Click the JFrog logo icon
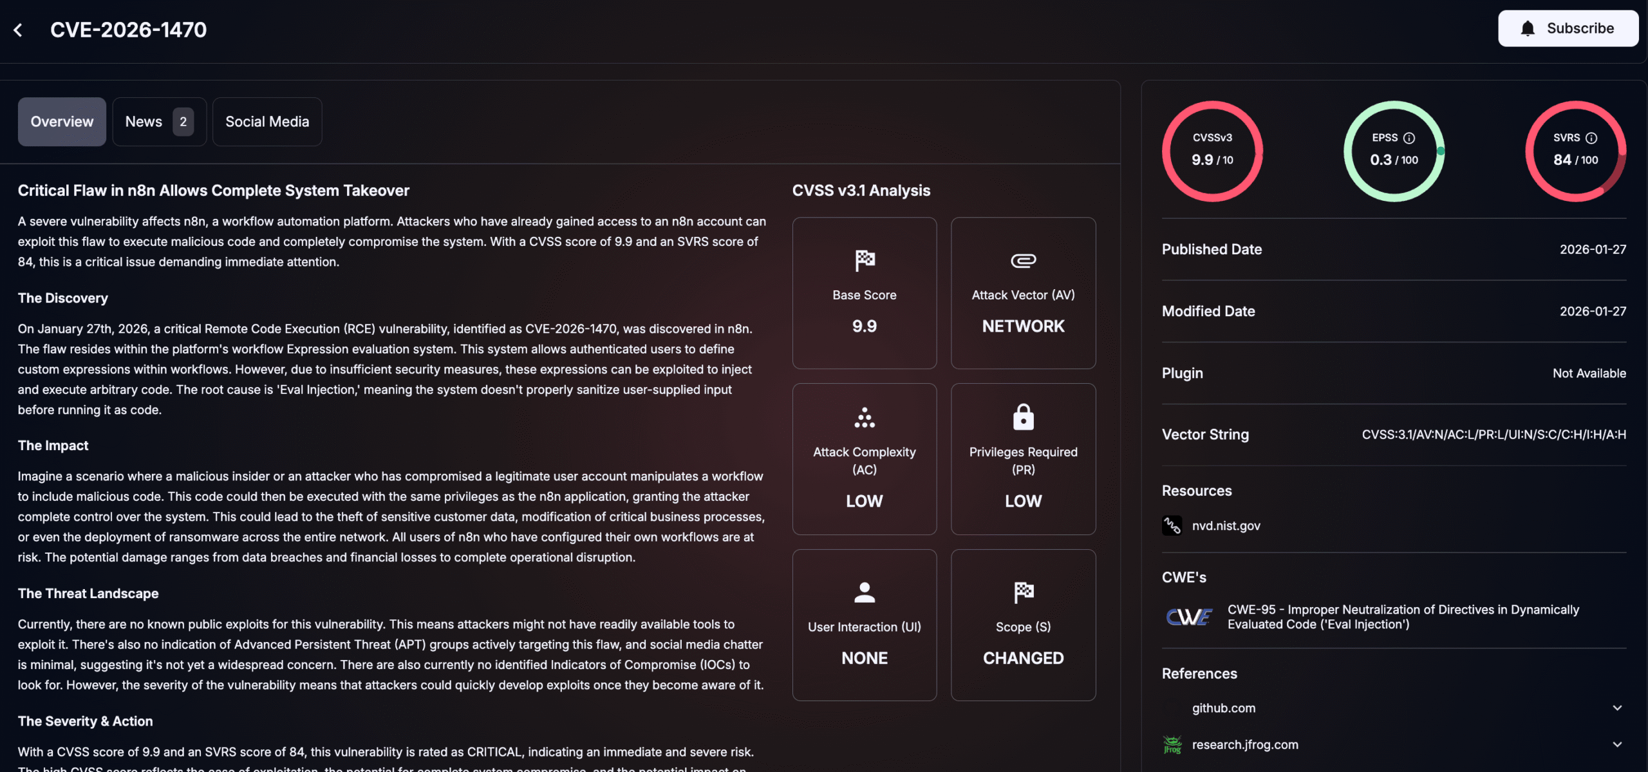The image size is (1648, 772). 1172,745
